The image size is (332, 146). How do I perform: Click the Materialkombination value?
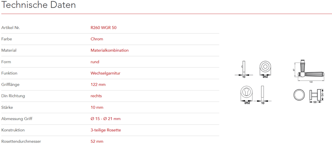110,50
